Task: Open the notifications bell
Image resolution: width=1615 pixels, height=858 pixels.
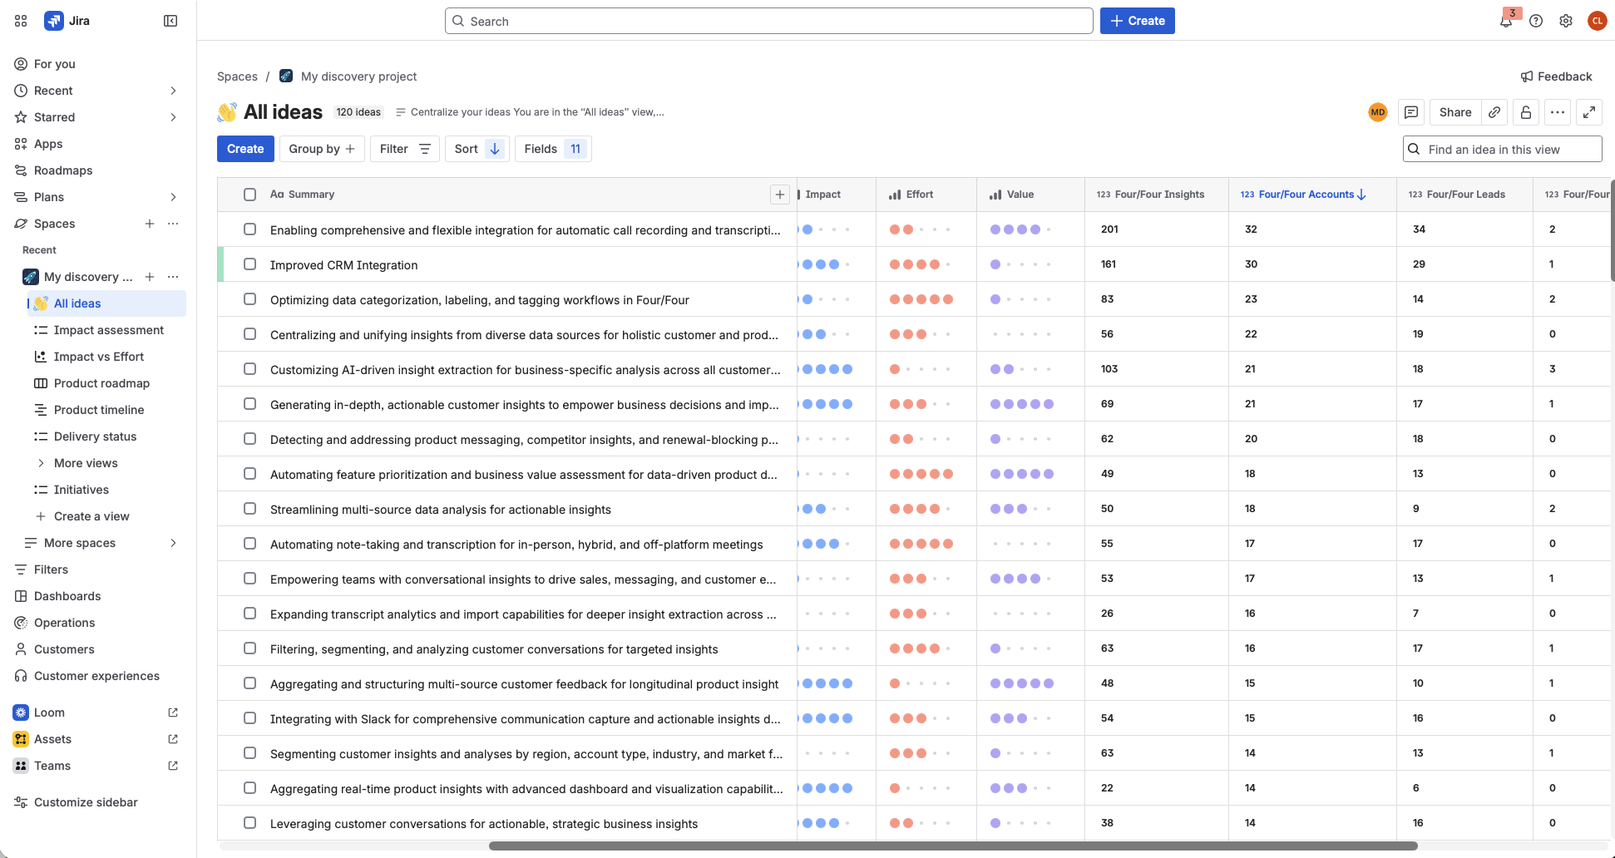Action: tap(1506, 22)
